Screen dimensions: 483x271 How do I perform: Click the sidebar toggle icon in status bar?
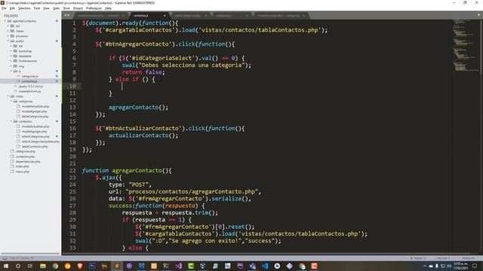tap(5, 258)
